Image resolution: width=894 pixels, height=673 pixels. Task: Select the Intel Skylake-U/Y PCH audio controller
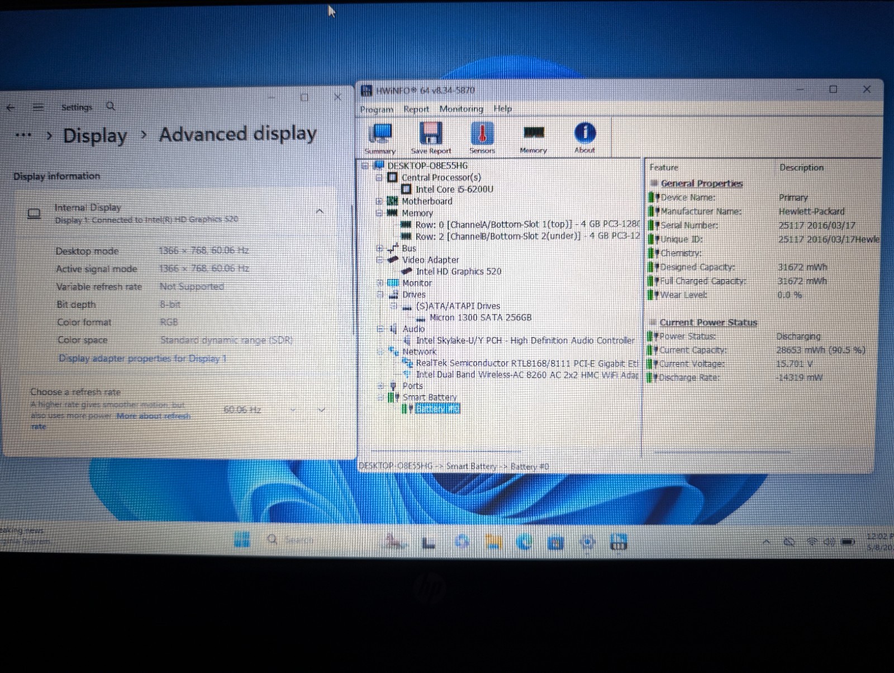coord(525,340)
